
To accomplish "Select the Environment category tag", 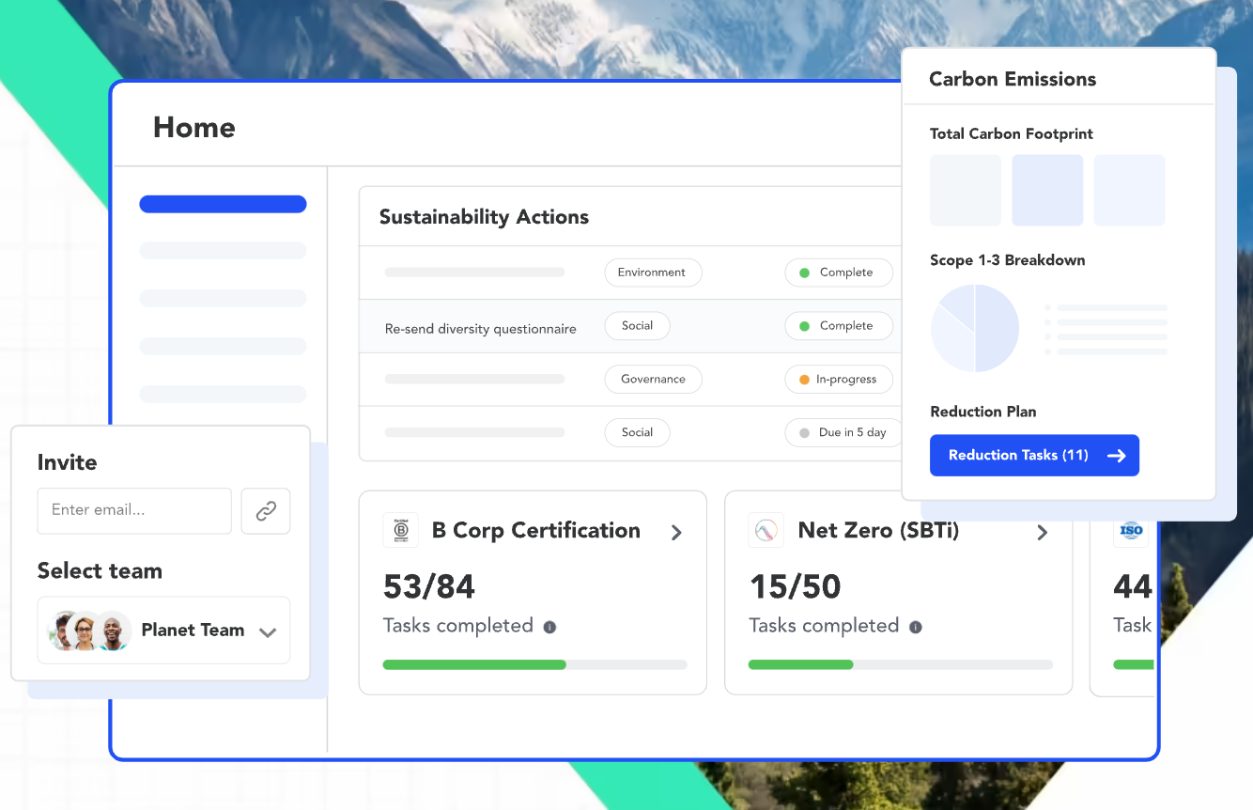I will tap(653, 273).
